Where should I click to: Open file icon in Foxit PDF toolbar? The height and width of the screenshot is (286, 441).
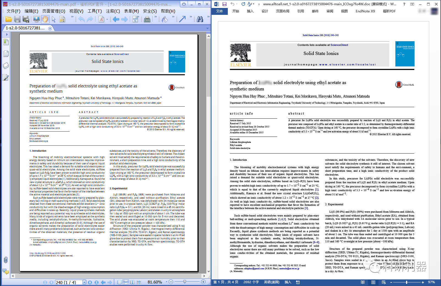pyautogui.click(x=9, y=19)
